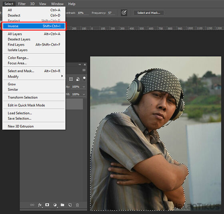The image size is (224, 214).
Task: Click the Contrast 10% field
Action: 82,13
